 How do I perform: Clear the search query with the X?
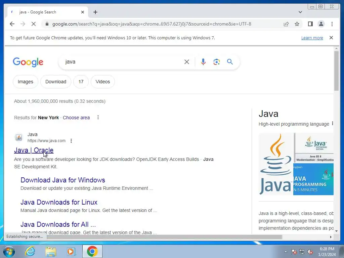187,62
